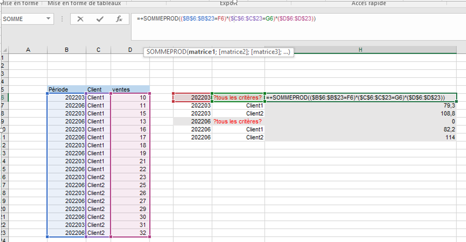Select column A header
The height and width of the screenshot is (242, 466).
[x=28, y=50]
